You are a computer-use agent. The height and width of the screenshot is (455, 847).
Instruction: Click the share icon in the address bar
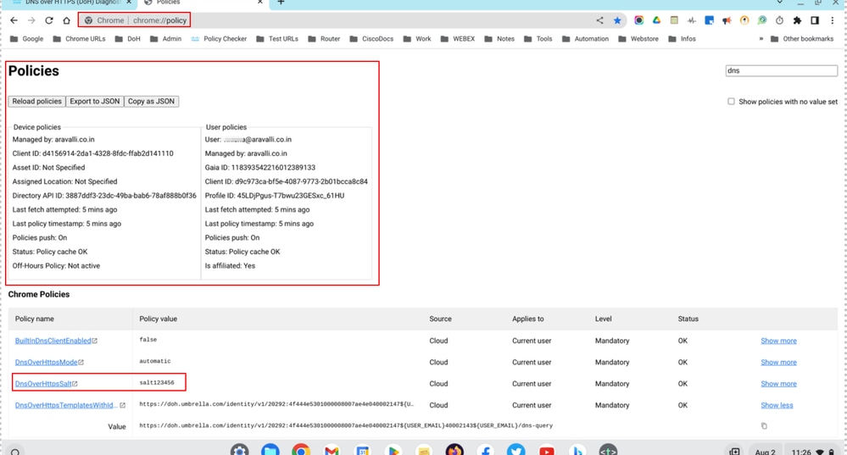599,20
